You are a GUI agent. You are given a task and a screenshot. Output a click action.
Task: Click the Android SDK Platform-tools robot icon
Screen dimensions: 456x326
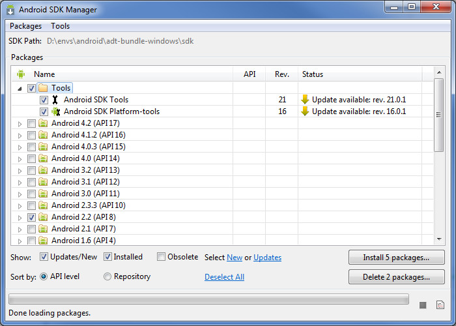(56, 111)
